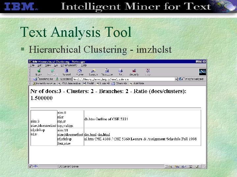Click the page proxy icon beside Location
The image size is (237, 177).
click(57, 79)
